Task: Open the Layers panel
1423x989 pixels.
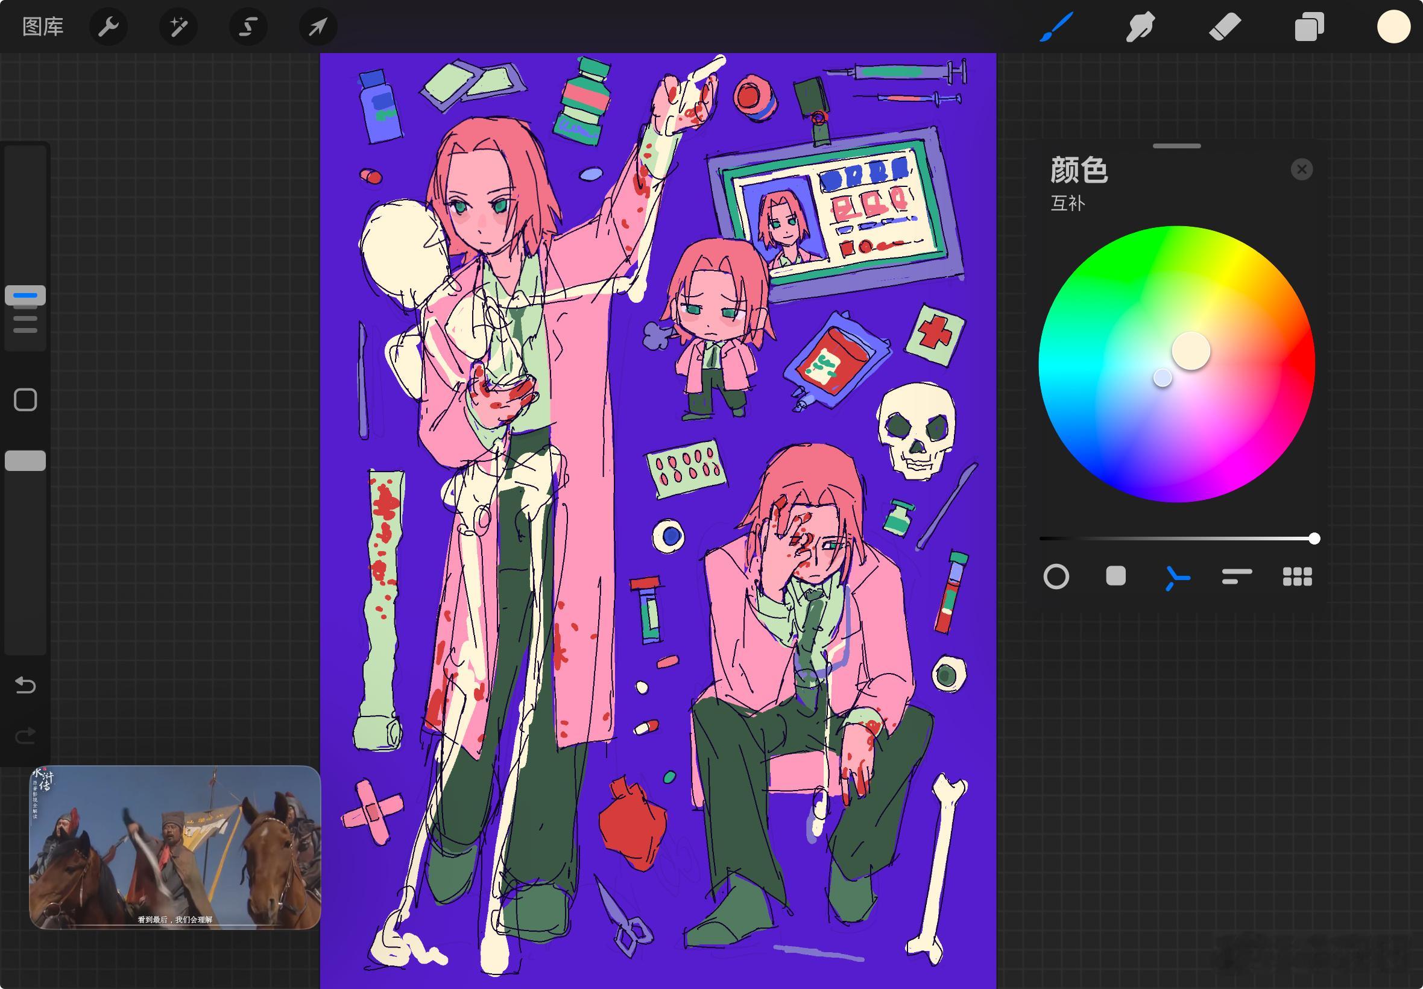Action: 1309,27
